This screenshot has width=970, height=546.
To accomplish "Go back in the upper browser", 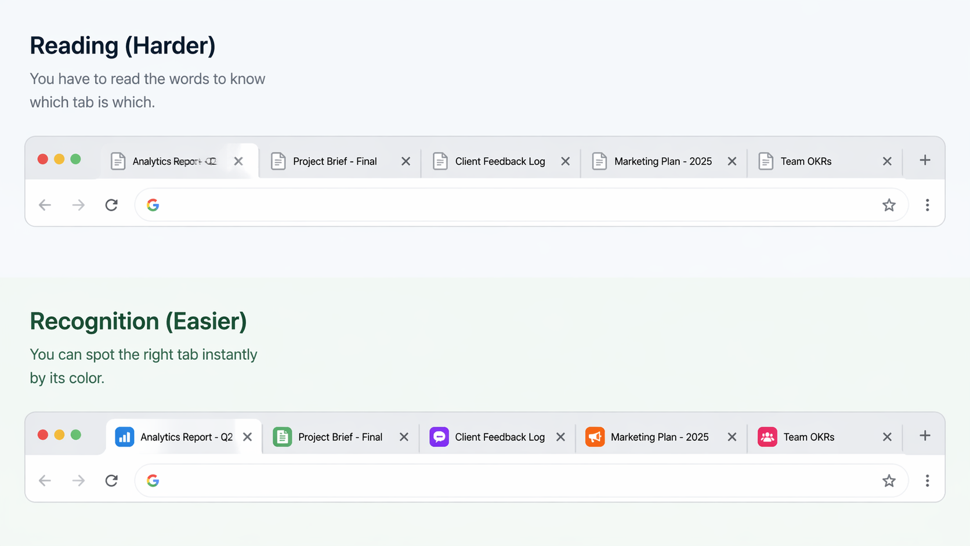I will pyautogui.click(x=45, y=205).
